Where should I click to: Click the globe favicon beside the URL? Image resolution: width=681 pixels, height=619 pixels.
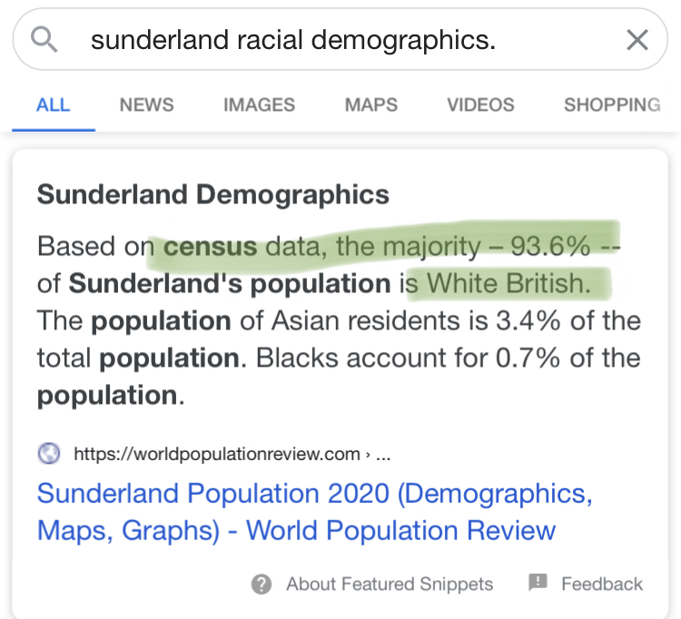coord(49,453)
